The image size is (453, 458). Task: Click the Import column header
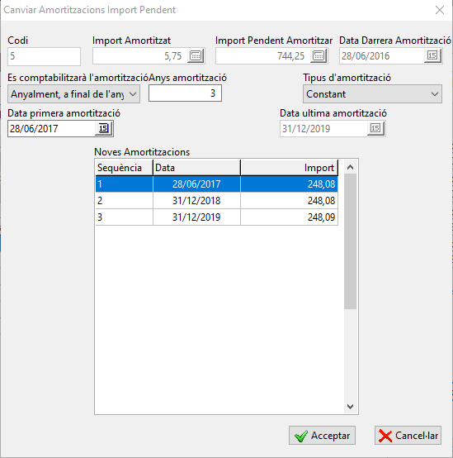(289, 168)
